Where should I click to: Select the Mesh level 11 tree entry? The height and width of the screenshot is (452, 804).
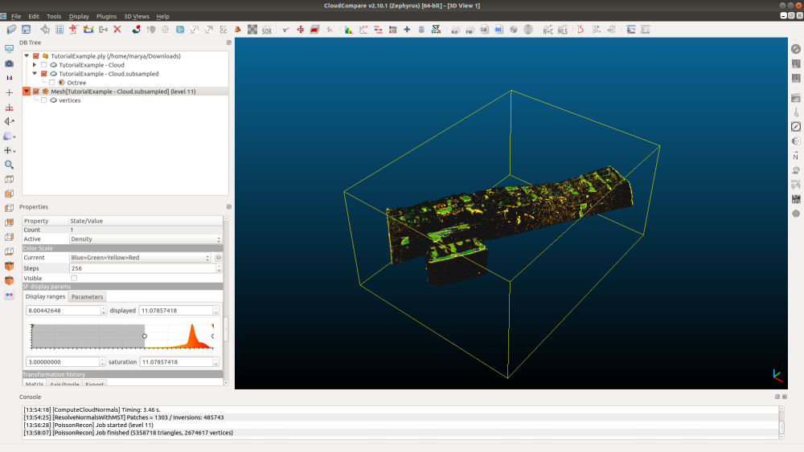pos(119,92)
